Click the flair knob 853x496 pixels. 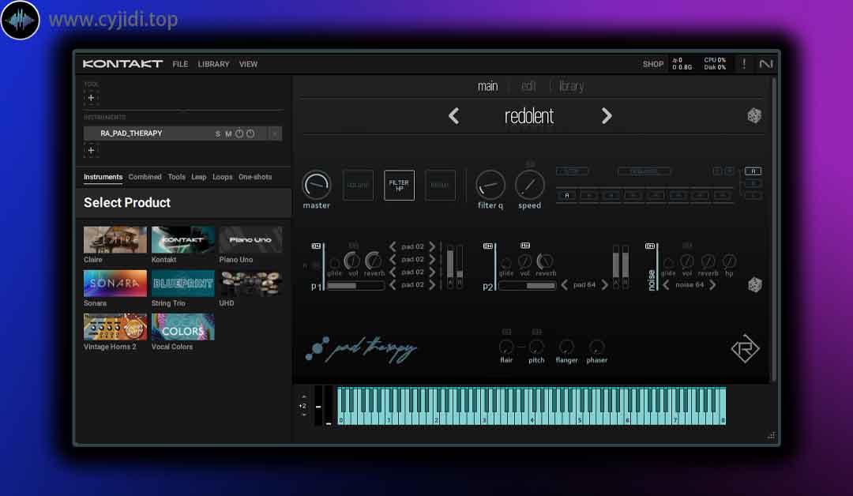tap(506, 347)
